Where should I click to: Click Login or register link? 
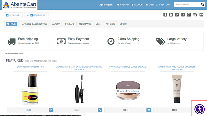click(106, 5)
